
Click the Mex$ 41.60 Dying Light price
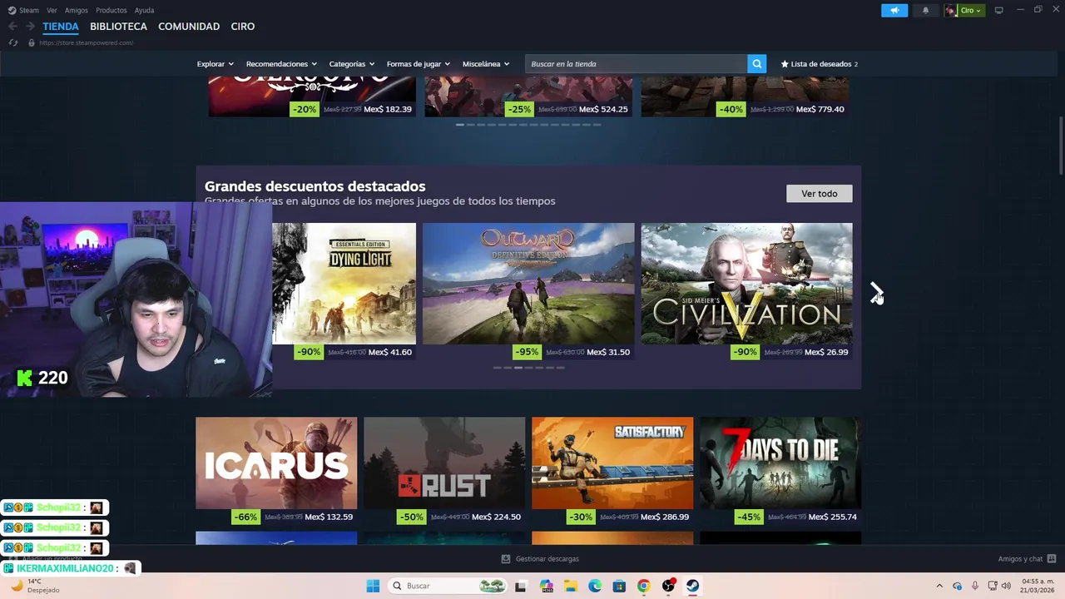[389, 352]
